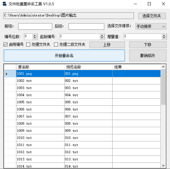Enable the 处理二级文件夹 checkbox
170x169 pixels.
coord(56,44)
